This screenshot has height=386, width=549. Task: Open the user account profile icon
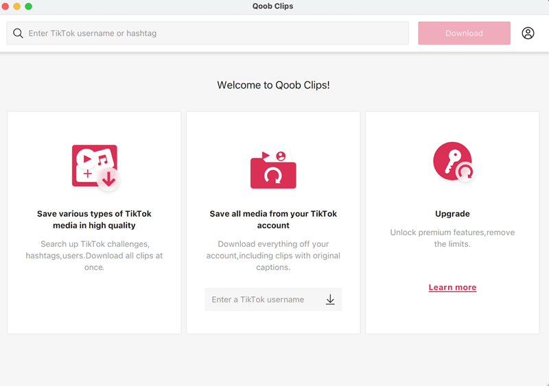pos(528,33)
